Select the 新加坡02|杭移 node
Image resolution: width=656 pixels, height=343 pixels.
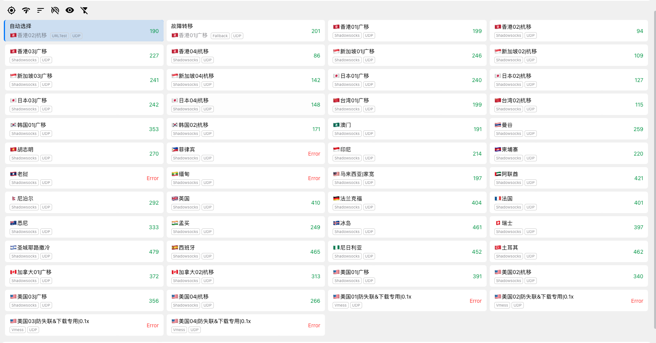(x=569, y=55)
